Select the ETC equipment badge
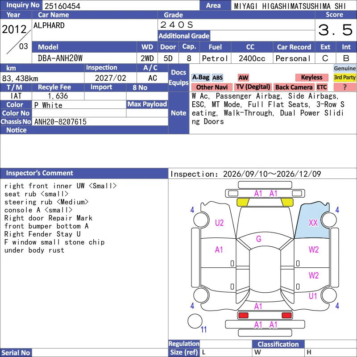 [x=322, y=87]
